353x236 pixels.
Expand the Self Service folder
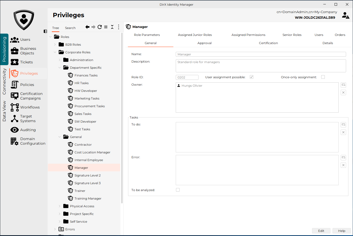pyautogui.click(x=59, y=222)
